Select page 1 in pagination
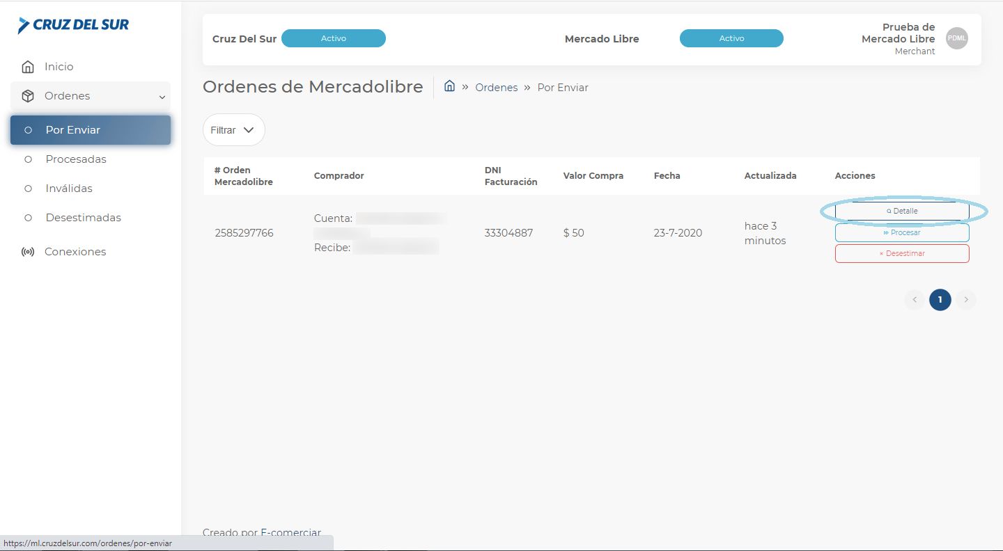Viewport: 1003px width, 551px height. point(940,300)
